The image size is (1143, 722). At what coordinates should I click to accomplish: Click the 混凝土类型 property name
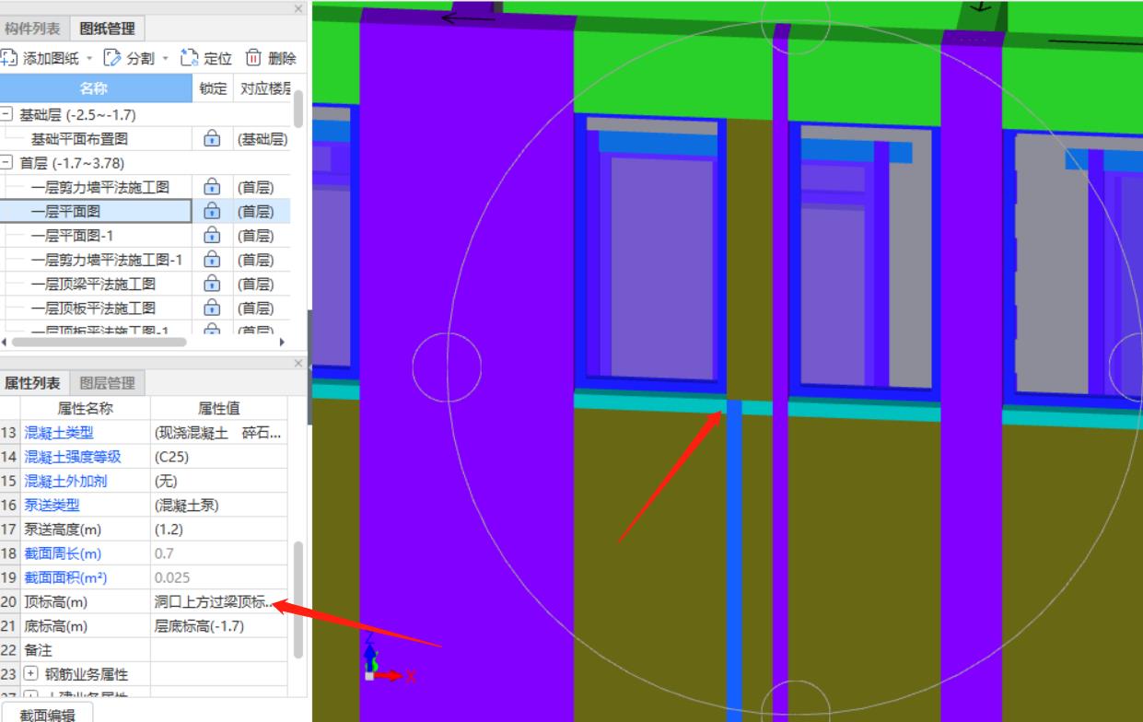pos(59,433)
